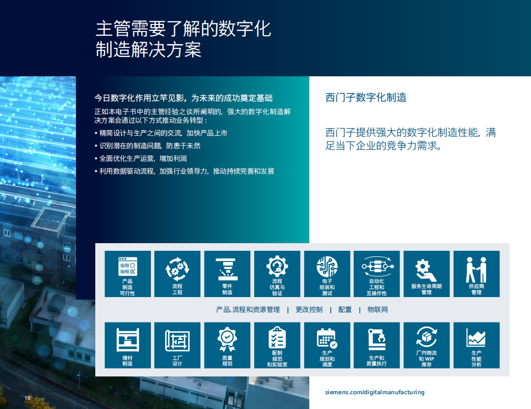Open siemens.com/digitalmanufacturing link
Screen dimensions: 531x409
(376, 392)
